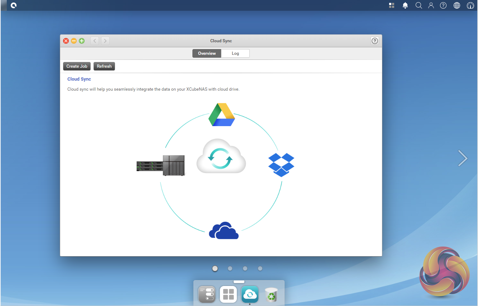Open the user account icon
This screenshot has height=306, width=478.
[x=431, y=5]
